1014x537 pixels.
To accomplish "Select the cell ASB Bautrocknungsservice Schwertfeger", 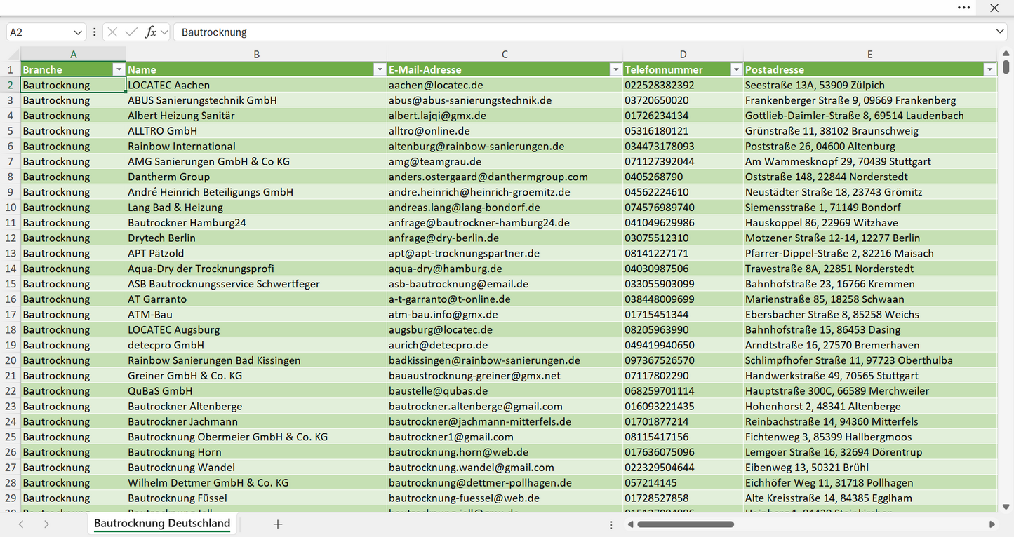I will (257, 284).
